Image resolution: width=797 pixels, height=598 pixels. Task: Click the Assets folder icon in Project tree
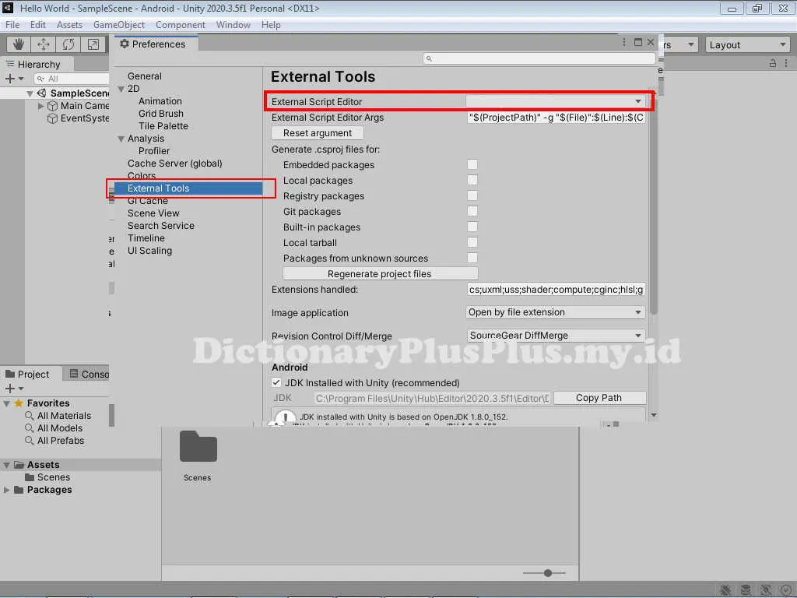19,465
